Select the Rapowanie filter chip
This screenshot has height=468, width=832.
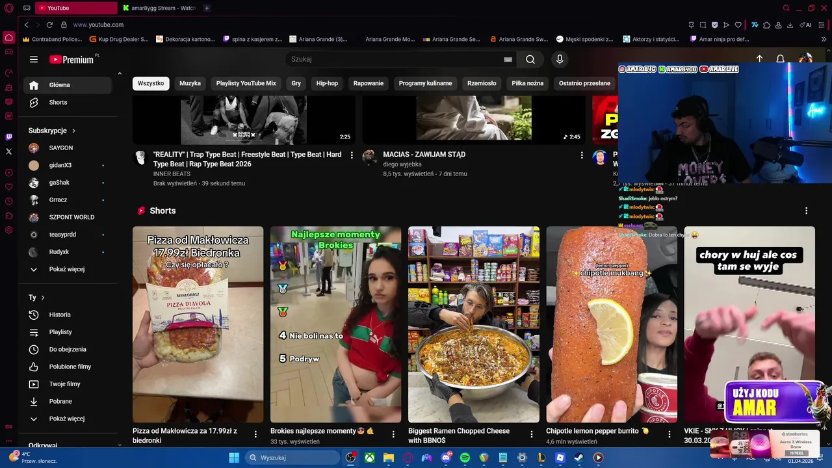(369, 83)
